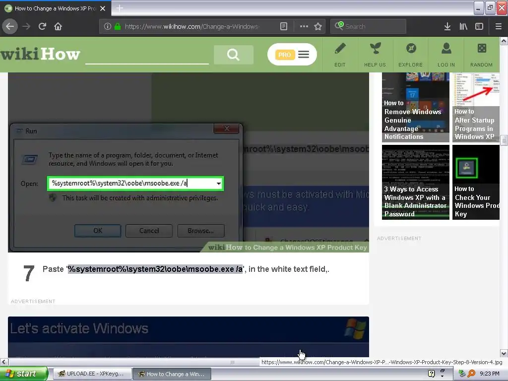Open a RANDOM article via dice icon
508x381 pixels.
tap(481, 55)
